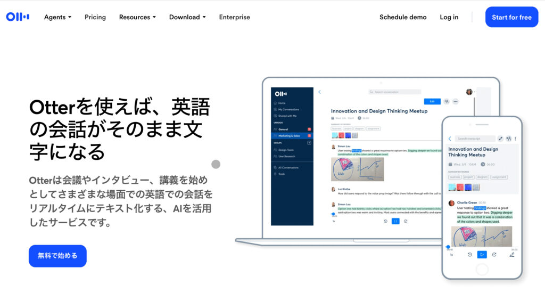Select Marketing & Sales in laptop mockup sidebar
This screenshot has height=292, width=545.
[292, 136]
